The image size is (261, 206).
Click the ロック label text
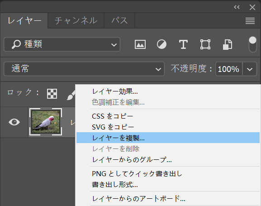[x=23, y=92]
